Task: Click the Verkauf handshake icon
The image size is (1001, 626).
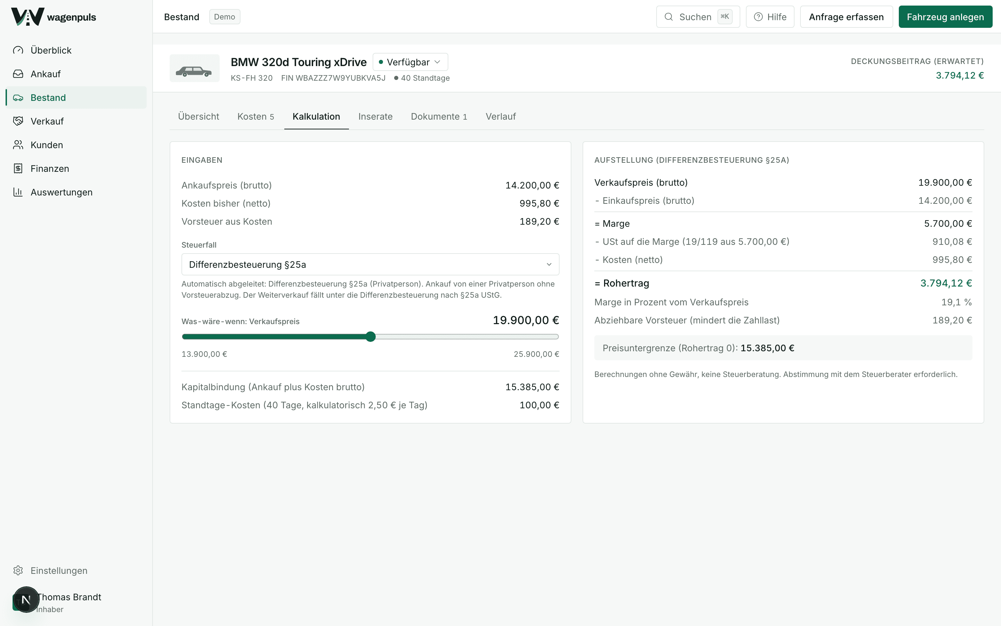Action: point(18,121)
